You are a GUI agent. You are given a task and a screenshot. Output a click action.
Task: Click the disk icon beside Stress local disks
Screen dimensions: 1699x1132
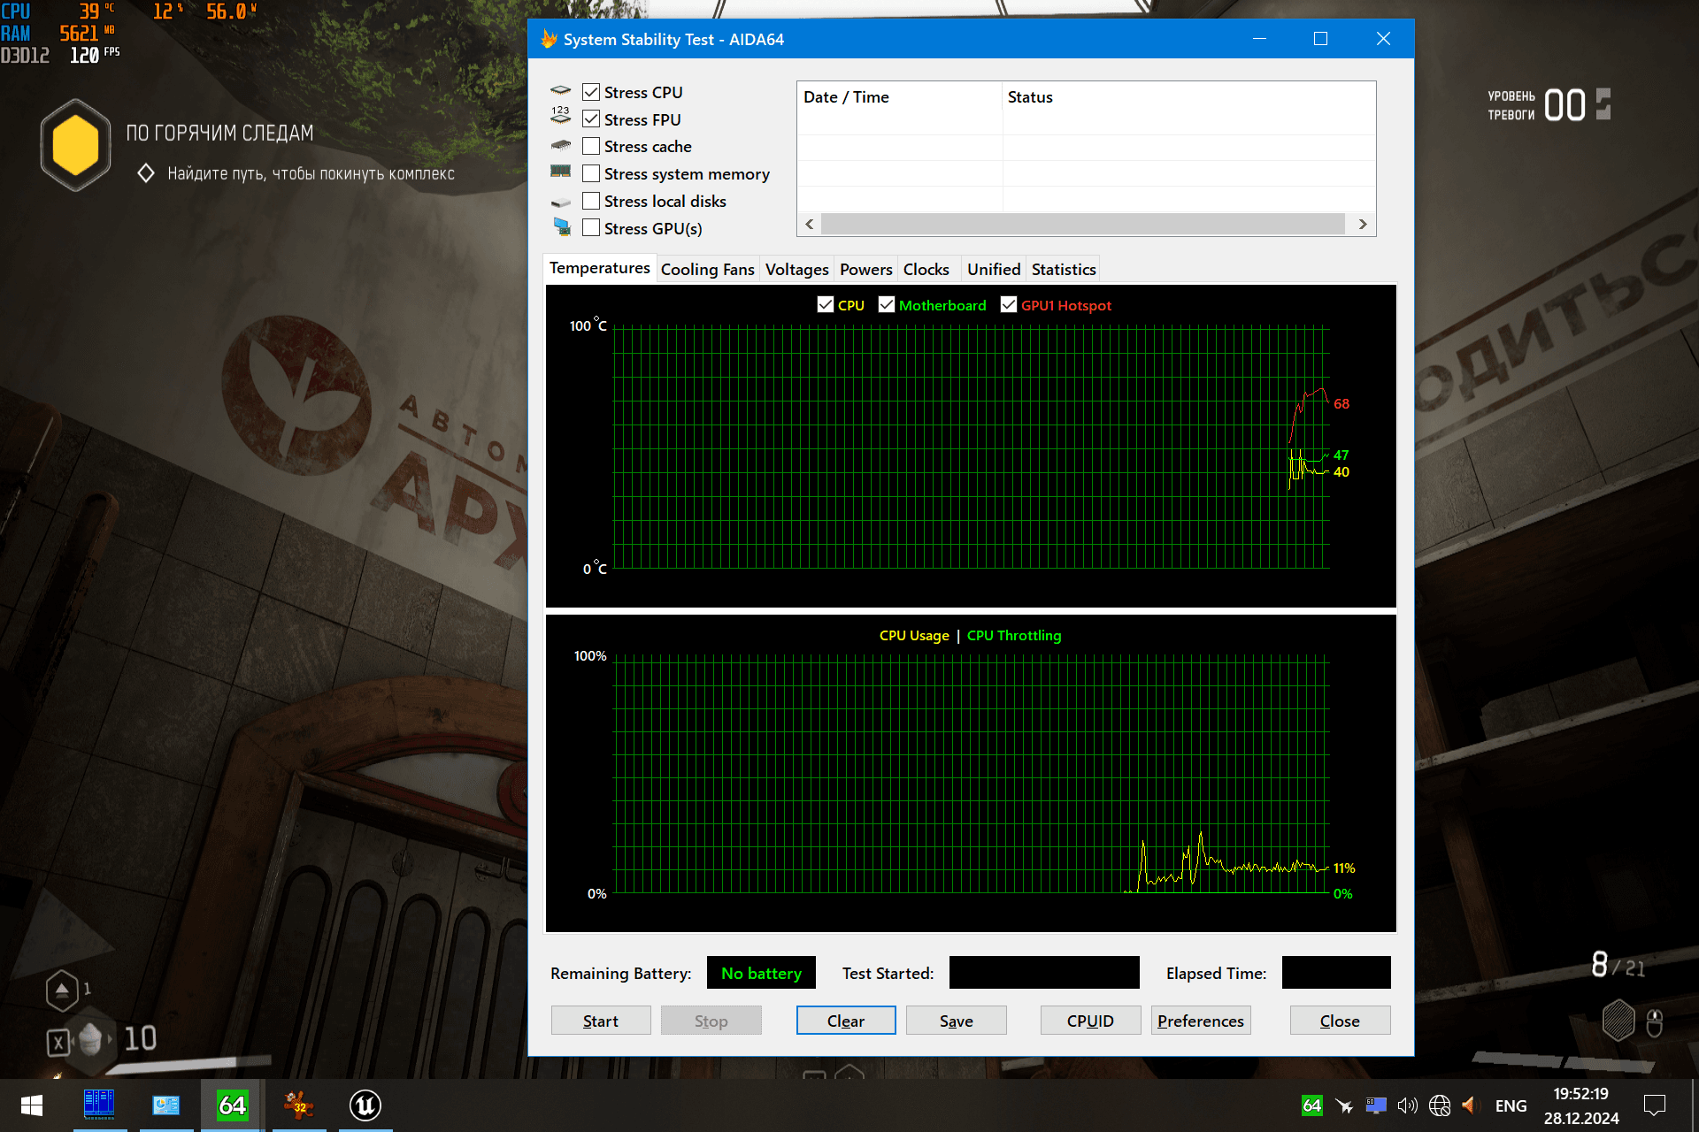561,203
